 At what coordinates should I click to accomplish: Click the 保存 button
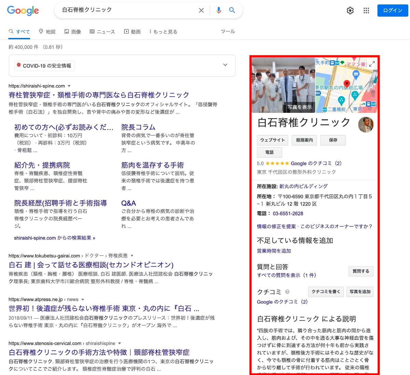[x=333, y=140]
